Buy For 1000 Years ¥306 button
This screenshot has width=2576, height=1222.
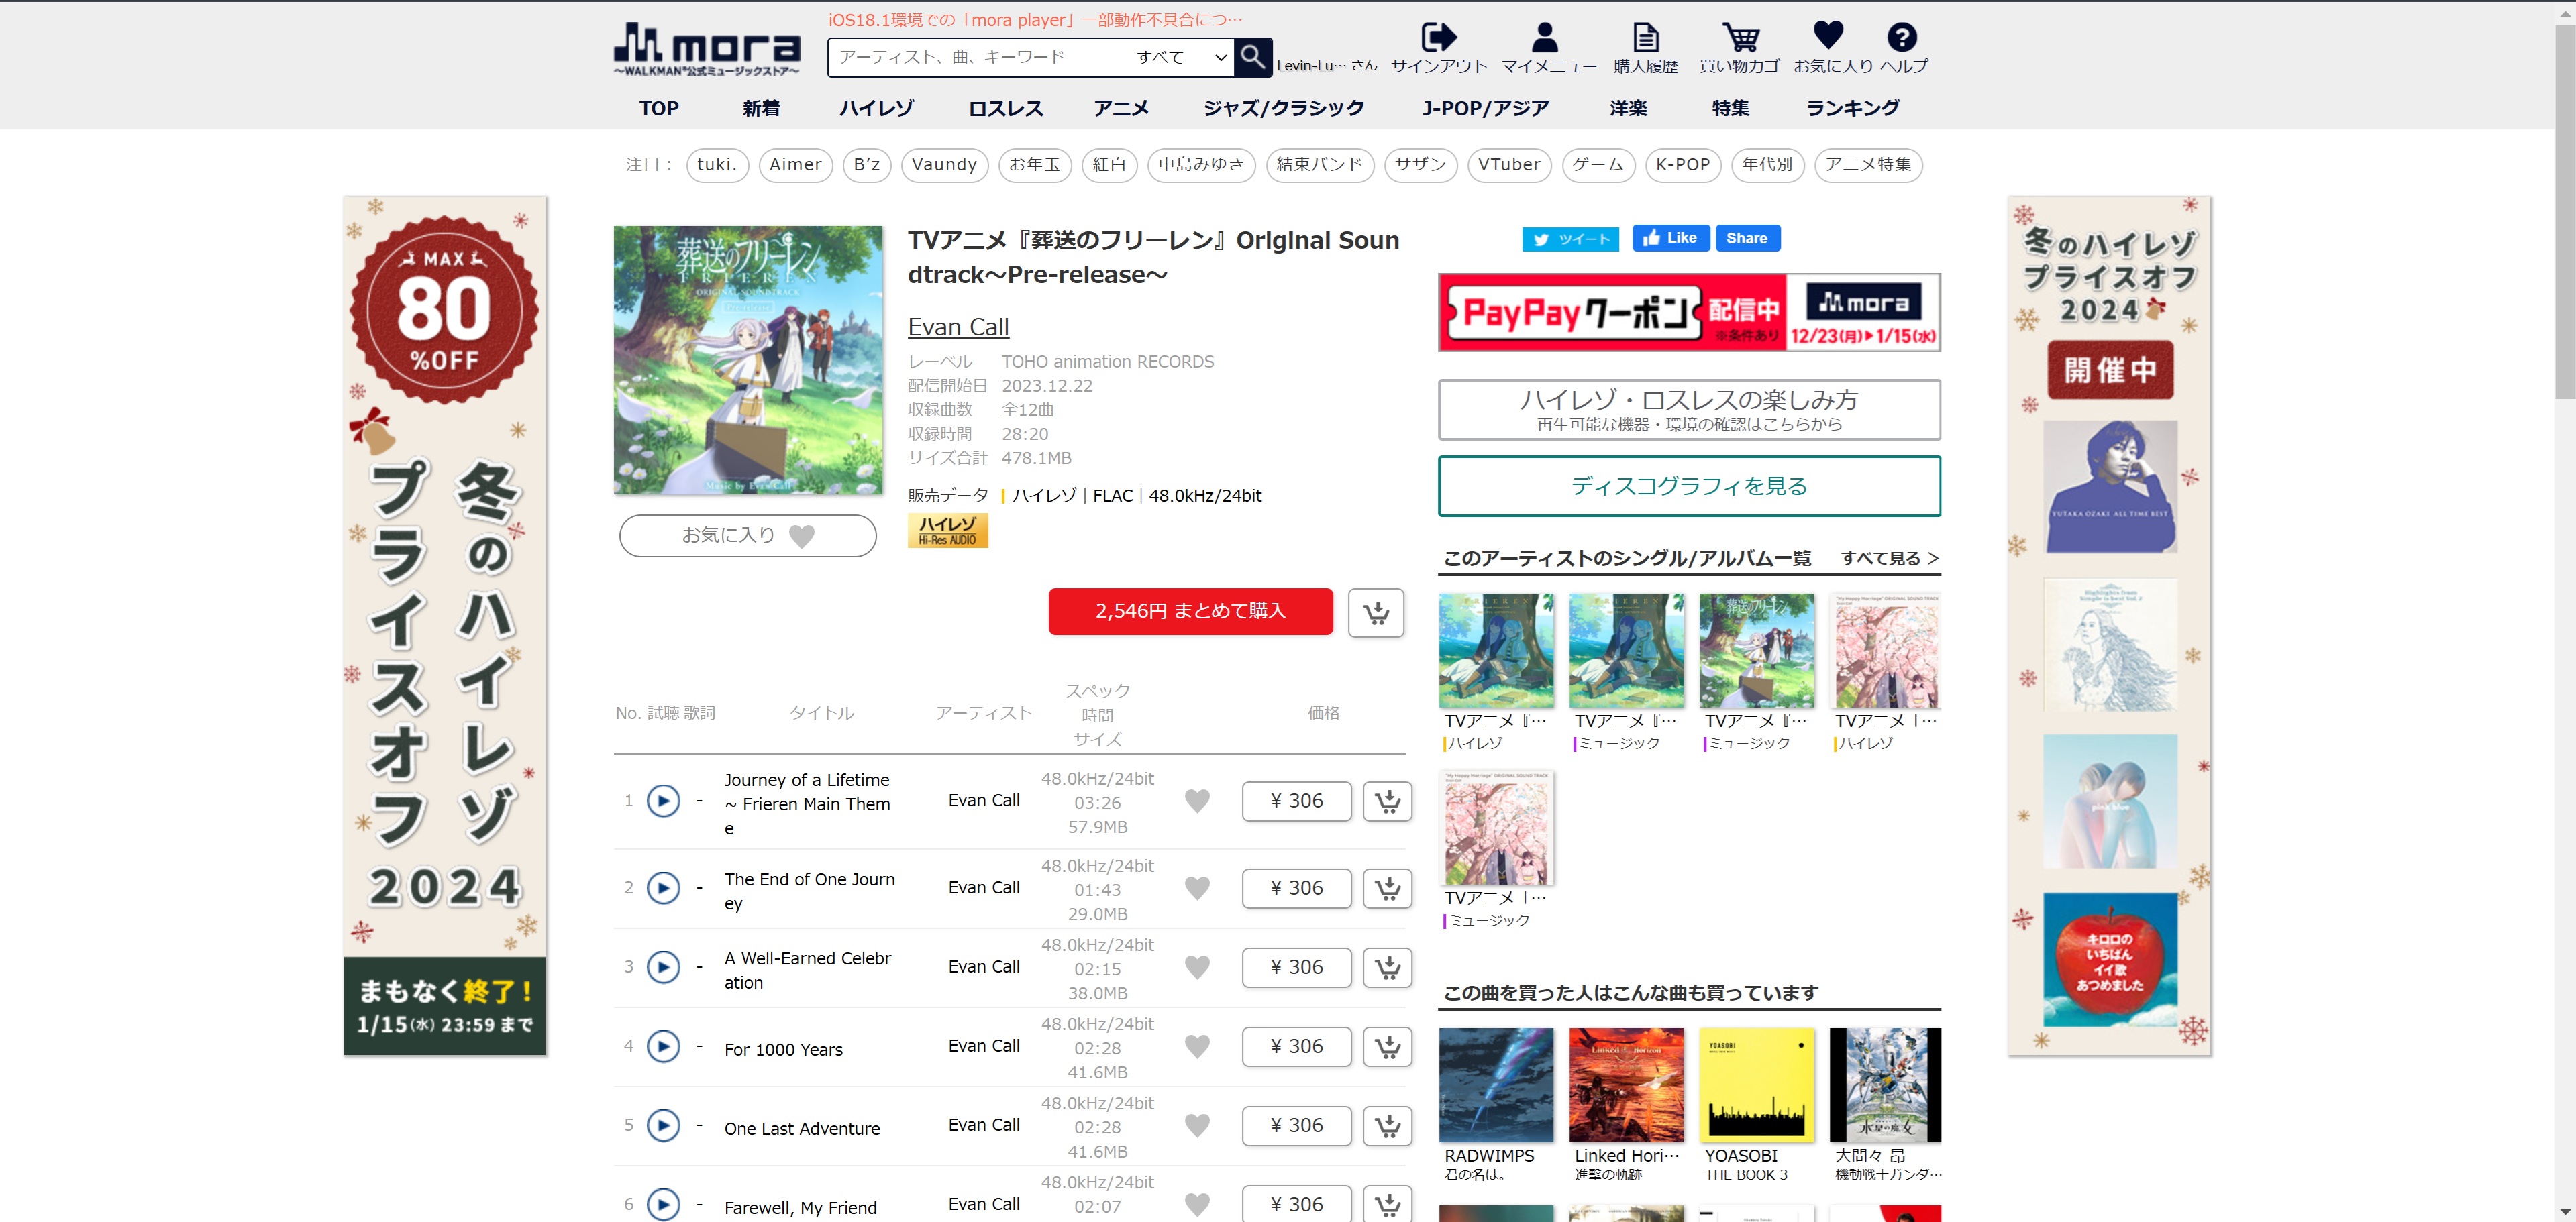coord(1296,1046)
